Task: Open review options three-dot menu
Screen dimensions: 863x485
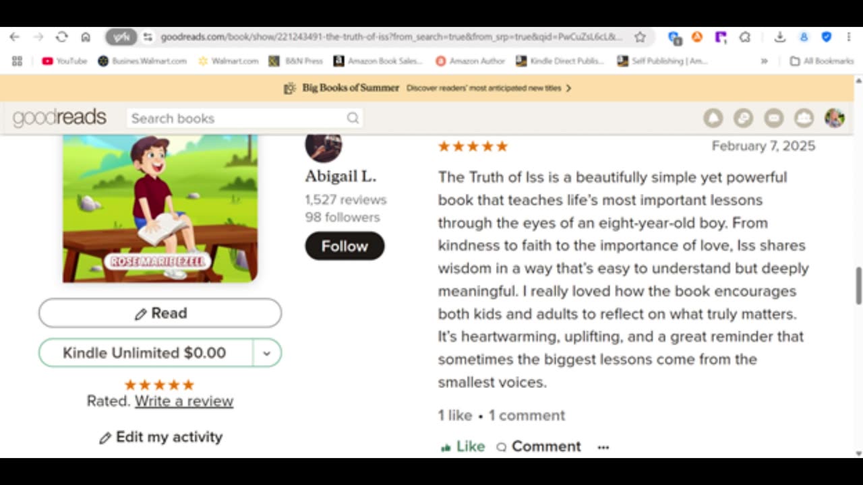Action: pyautogui.click(x=603, y=447)
